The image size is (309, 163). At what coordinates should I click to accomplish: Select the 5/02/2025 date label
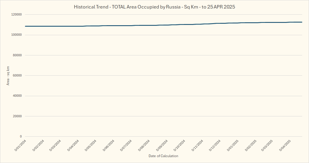click(x=250, y=145)
